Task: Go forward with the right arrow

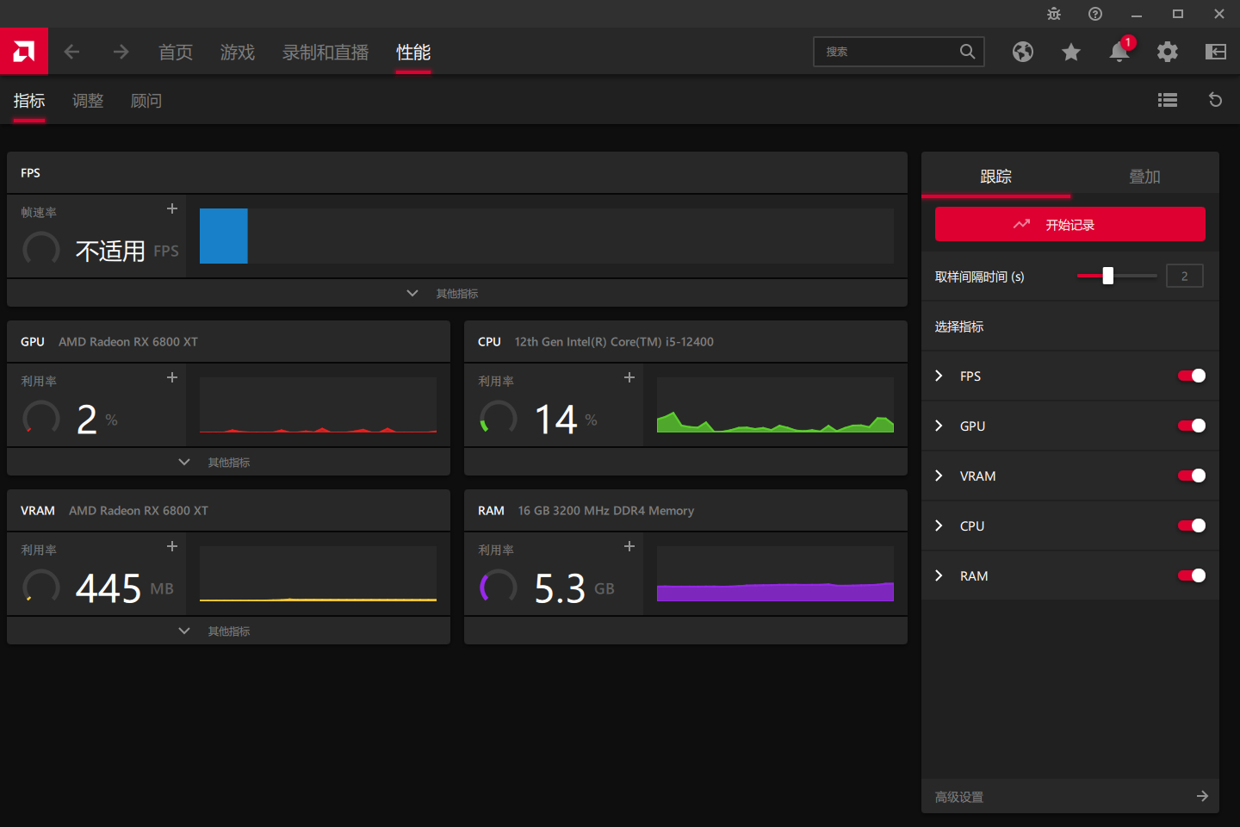Action: [121, 52]
